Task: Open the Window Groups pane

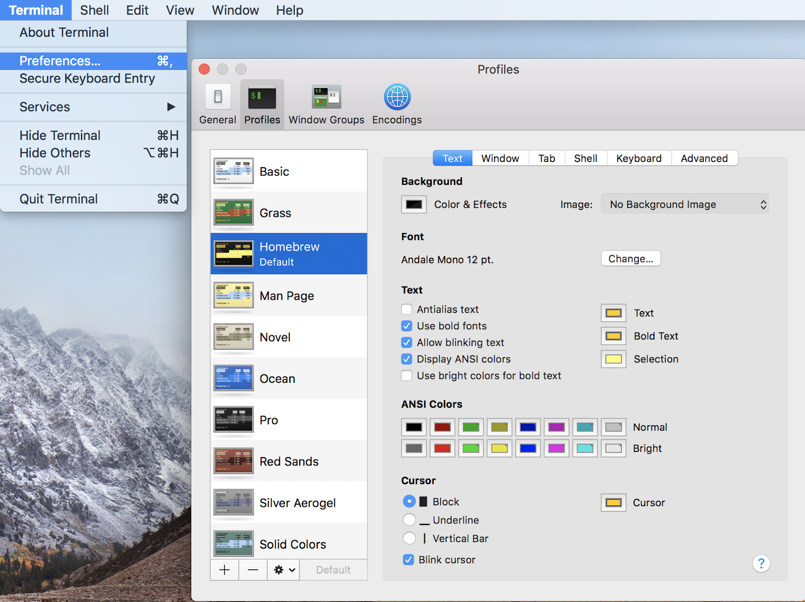Action: pos(326,105)
